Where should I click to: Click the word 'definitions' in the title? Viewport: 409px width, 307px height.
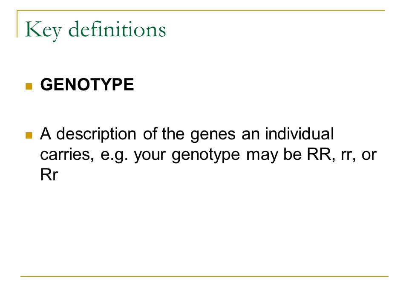(117, 29)
